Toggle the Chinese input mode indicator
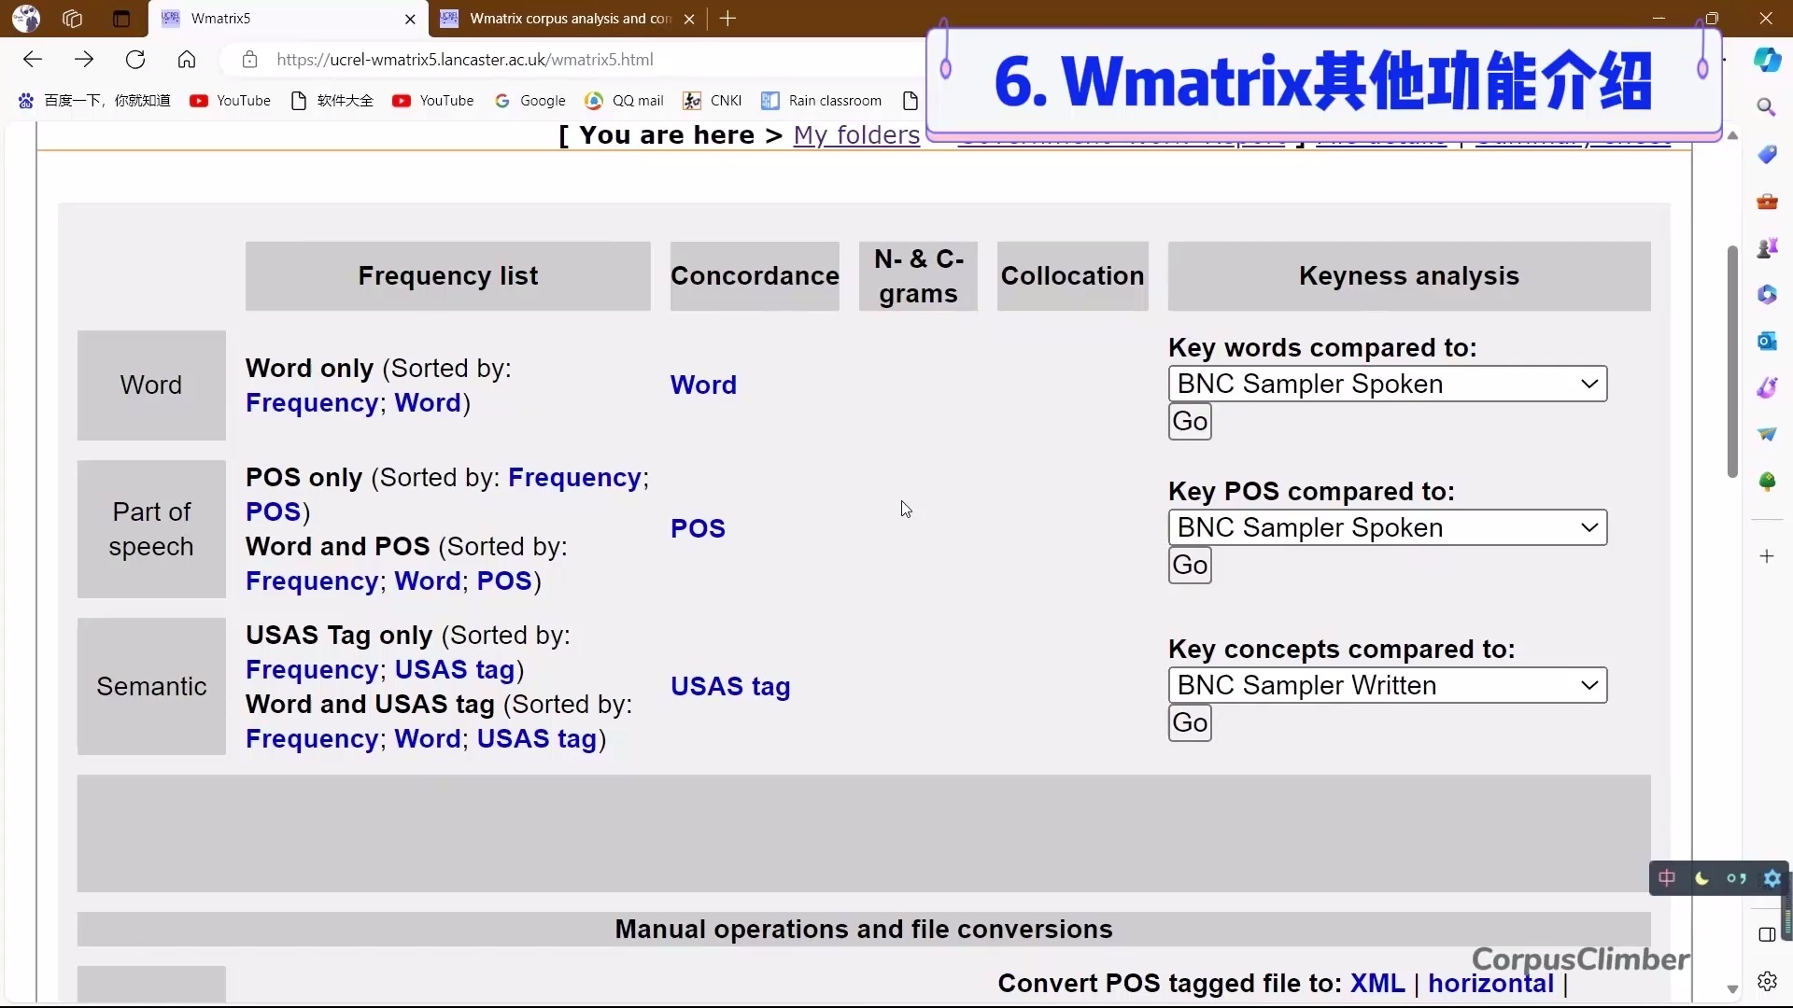 point(1667,878)
